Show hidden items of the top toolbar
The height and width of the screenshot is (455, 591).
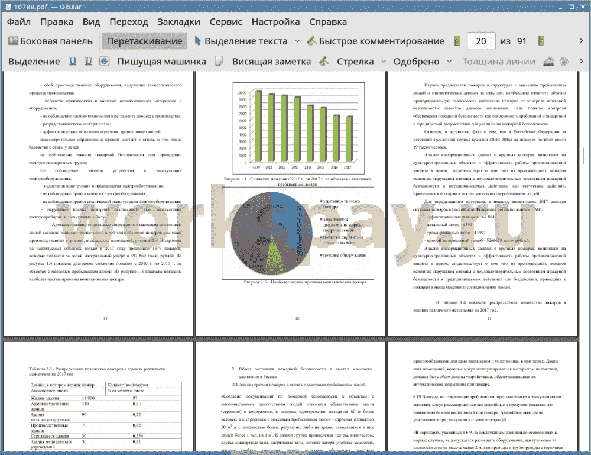(581, 41)
